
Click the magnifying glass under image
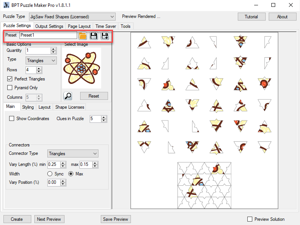click(68, 96)
